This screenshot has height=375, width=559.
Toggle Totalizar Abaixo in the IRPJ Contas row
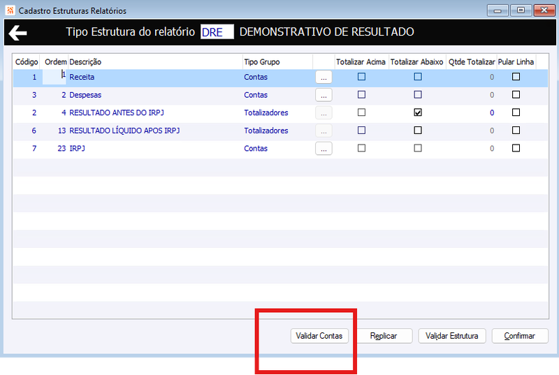click(x=418, y=148)
